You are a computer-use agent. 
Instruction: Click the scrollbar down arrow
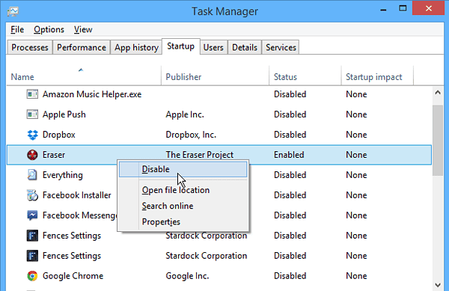pyautogui.click(x=438, y=285)
